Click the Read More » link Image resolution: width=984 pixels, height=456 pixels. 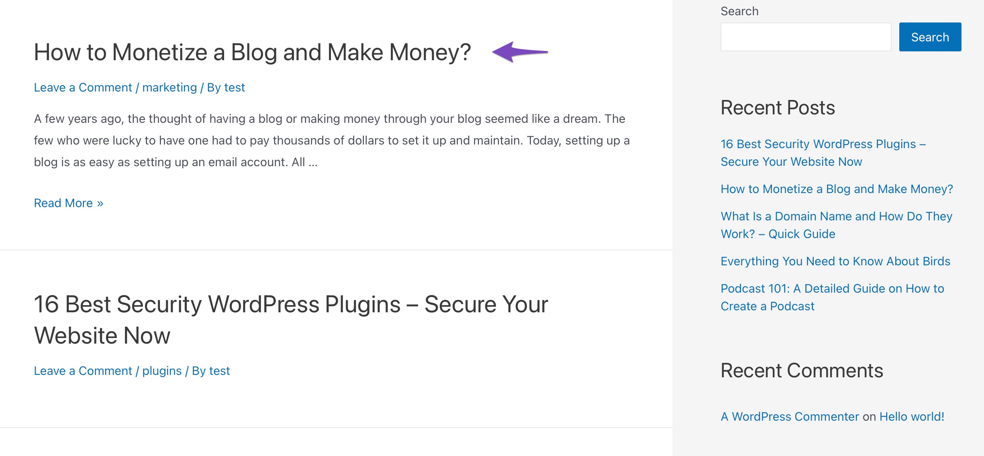pos(68,203)
